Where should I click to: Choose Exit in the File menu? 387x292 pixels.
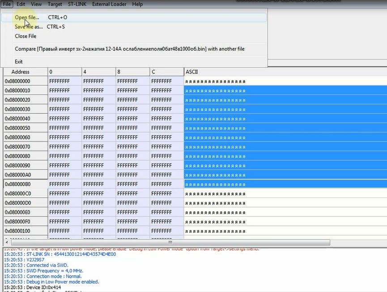[x=19, y=61]
